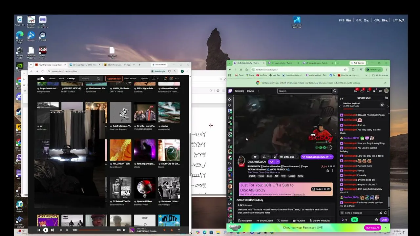Viewport: 420px width, 236px height.
Task: Switch to the Library tab in SoundCloud
Action: pyautogui.click(x=71, y=79)
